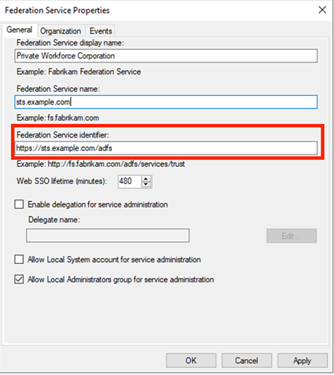Cancel the properties dialog
334x375 pixels.
[246, 360]
